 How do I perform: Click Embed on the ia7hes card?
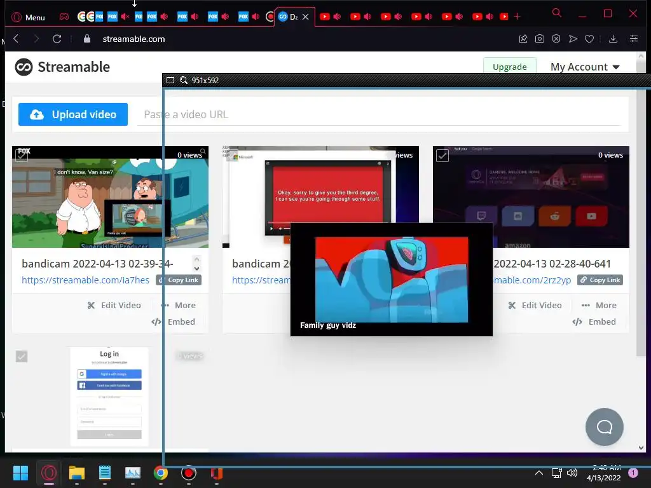(173, 322)
